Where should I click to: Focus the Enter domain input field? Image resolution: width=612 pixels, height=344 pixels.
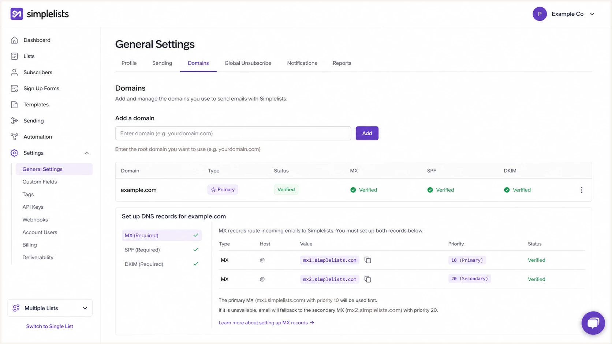[x=233, y=133]
